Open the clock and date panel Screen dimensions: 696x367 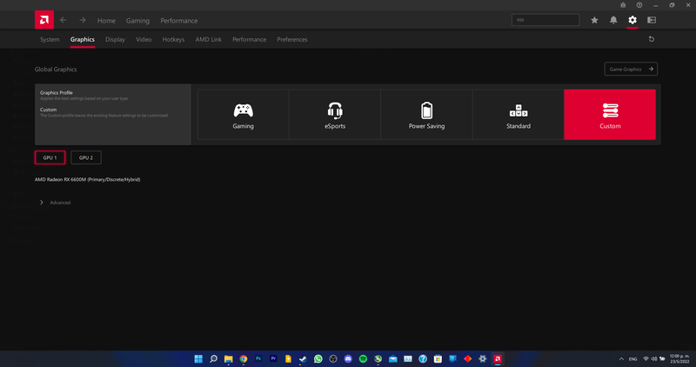679,358
